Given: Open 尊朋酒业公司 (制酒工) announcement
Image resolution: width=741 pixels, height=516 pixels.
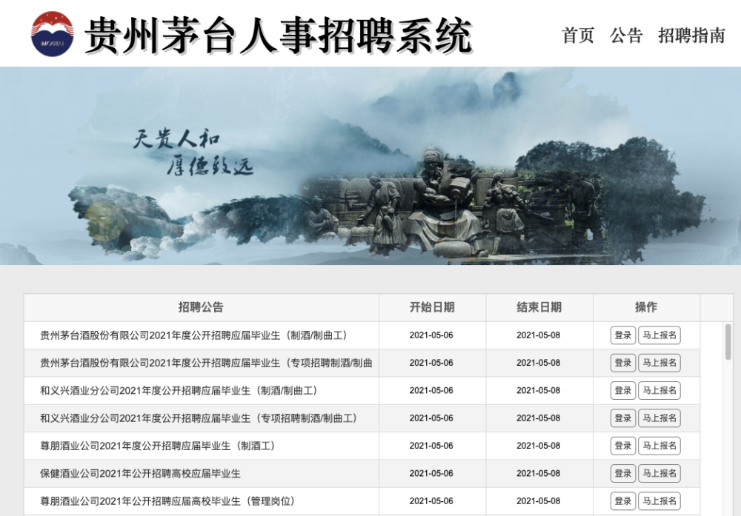Looking at the screenshot, I should pos(157,446).
